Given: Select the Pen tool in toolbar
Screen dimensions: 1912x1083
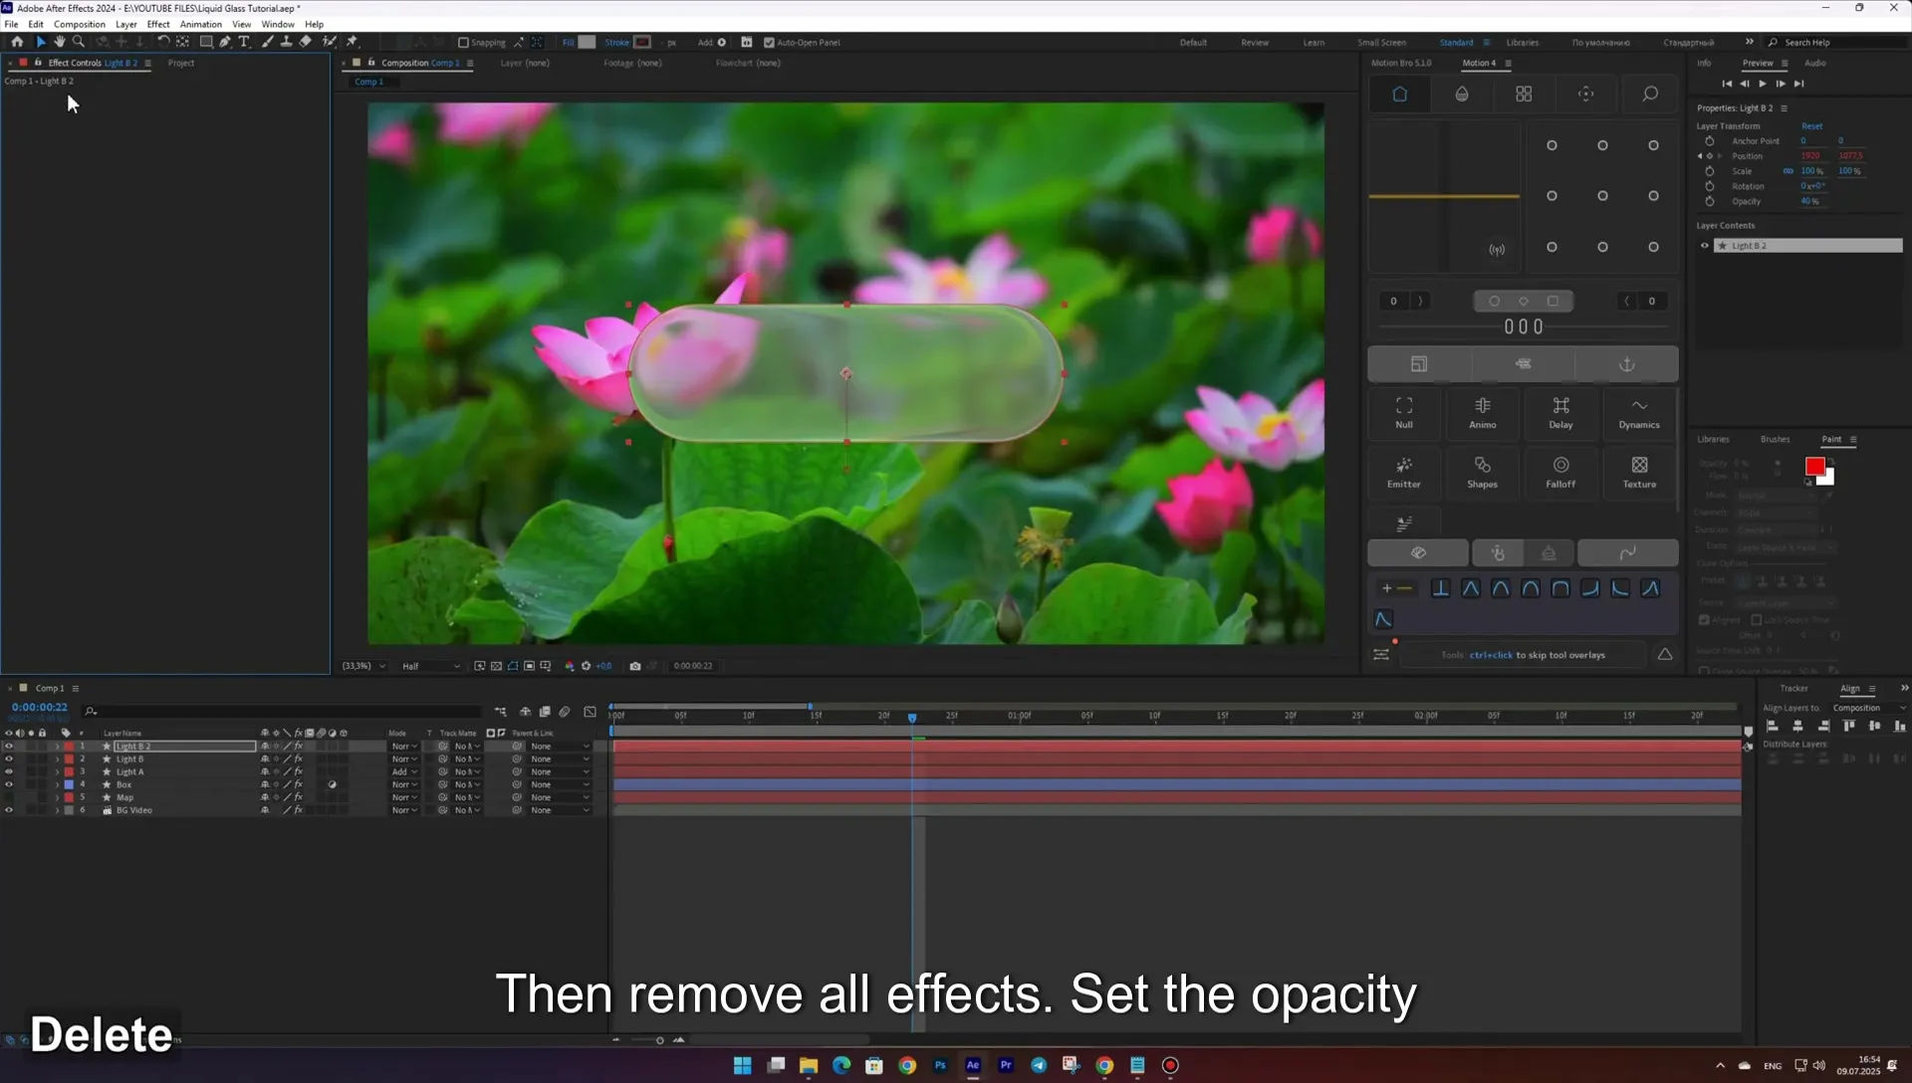Looking at the screenshot, I should (225, 42).
